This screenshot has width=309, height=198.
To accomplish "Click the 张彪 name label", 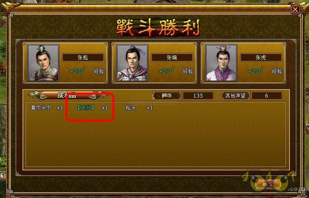I will tap(83, 57).
